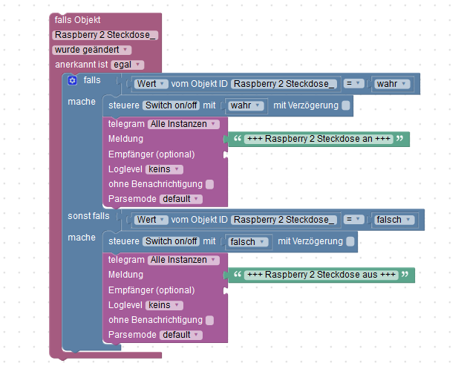Enable 'ohne Benachrichtigung' in first telegram block
The width and height of the screenshot is (461, 366).
[x=209, y=184]
